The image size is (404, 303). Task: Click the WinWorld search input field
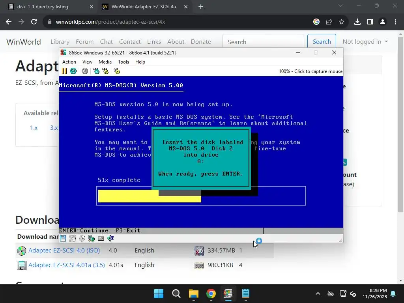(263, 41)
